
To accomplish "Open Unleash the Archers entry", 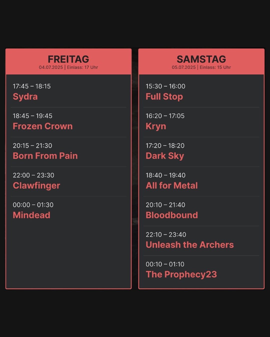I will 190,245.
